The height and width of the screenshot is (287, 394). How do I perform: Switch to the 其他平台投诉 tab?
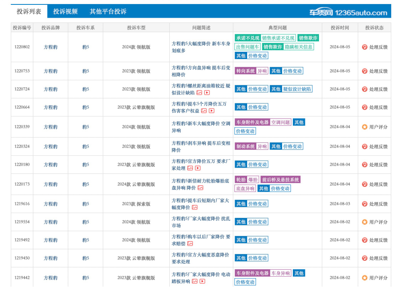point(108,12)
